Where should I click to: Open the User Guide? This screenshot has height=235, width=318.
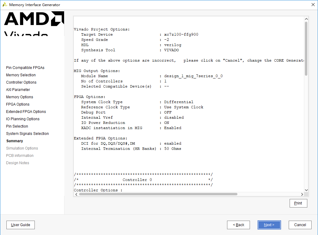pyautogui.click(x=20, y=225)
